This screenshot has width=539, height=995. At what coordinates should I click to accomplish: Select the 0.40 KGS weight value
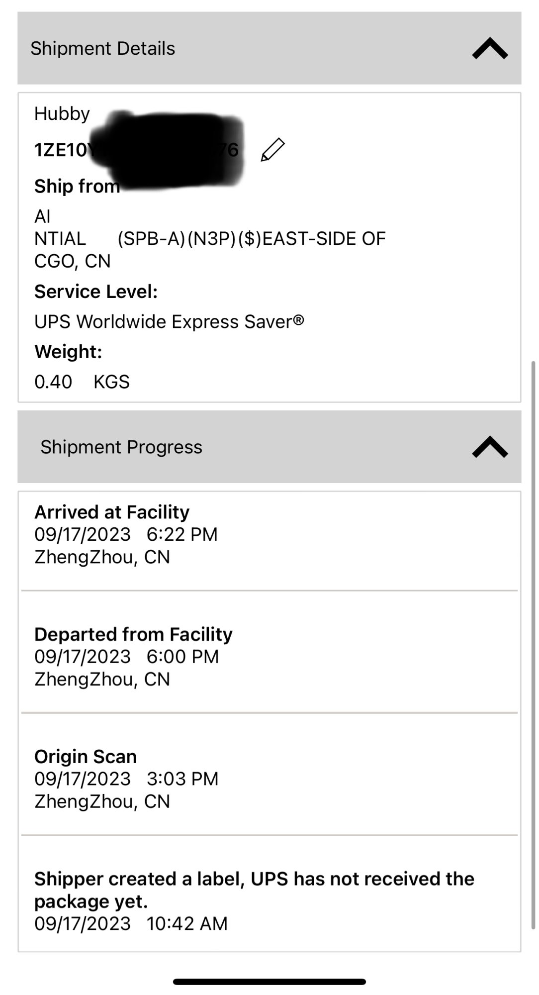point(82,382)
